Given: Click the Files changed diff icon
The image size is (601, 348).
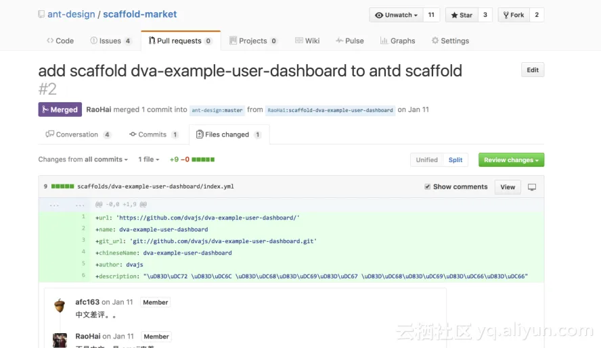Looking at the screenshot, I should point(199,134).
